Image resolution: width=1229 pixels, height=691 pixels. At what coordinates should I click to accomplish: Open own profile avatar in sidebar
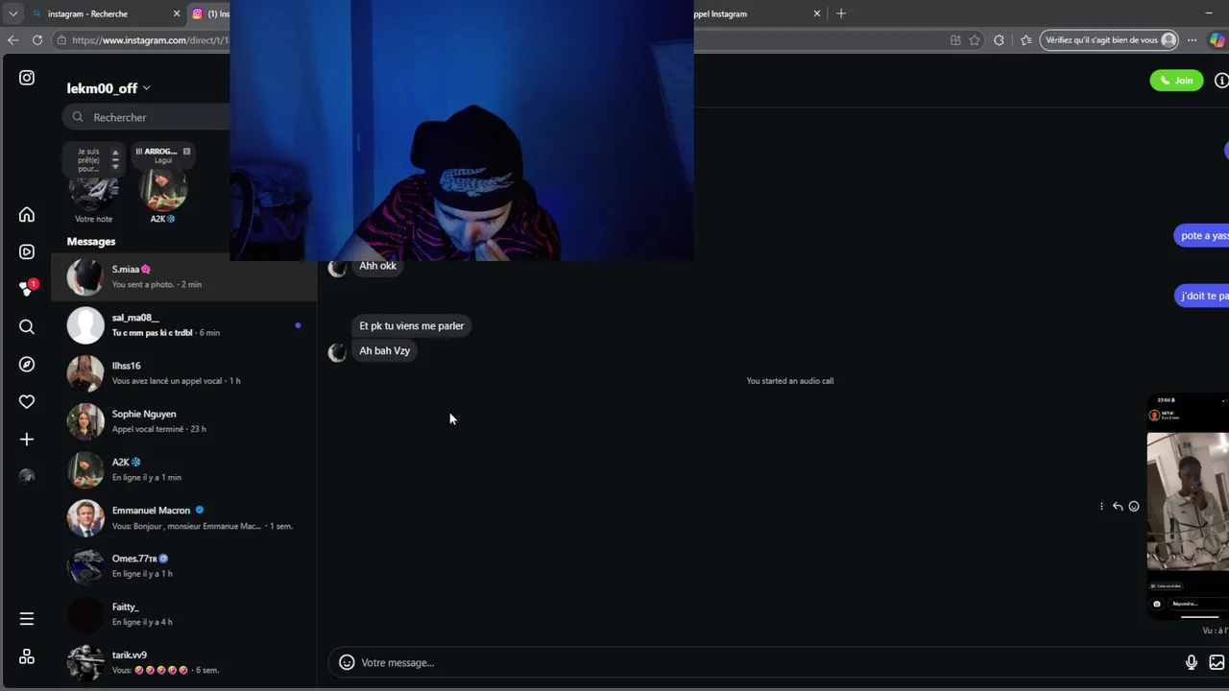point(27,476)
